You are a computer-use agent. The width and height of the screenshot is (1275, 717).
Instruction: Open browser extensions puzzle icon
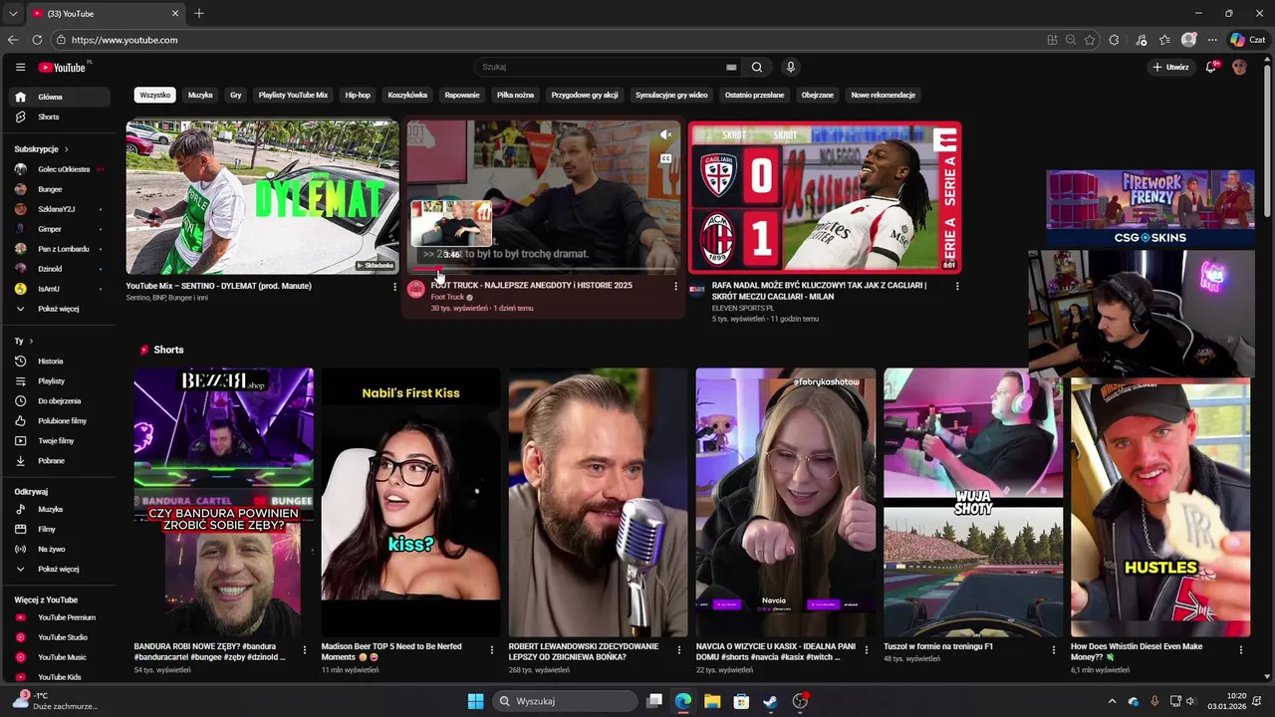coord(1115,40)
